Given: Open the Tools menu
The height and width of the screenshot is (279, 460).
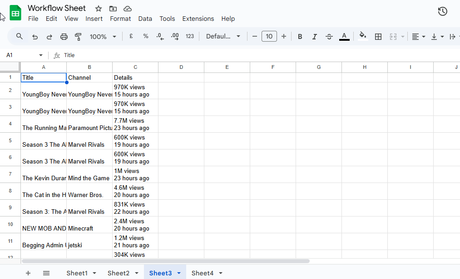Looking at the screenshot, I should tap(167, 19).
